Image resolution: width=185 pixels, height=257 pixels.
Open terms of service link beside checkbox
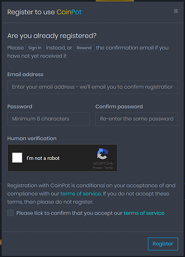click(x=144, y=213)
